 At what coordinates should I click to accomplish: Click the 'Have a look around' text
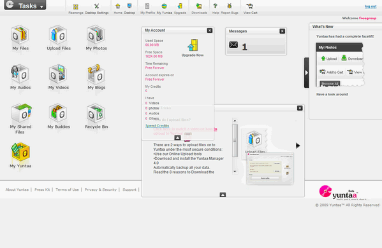[x=332, y=94]
